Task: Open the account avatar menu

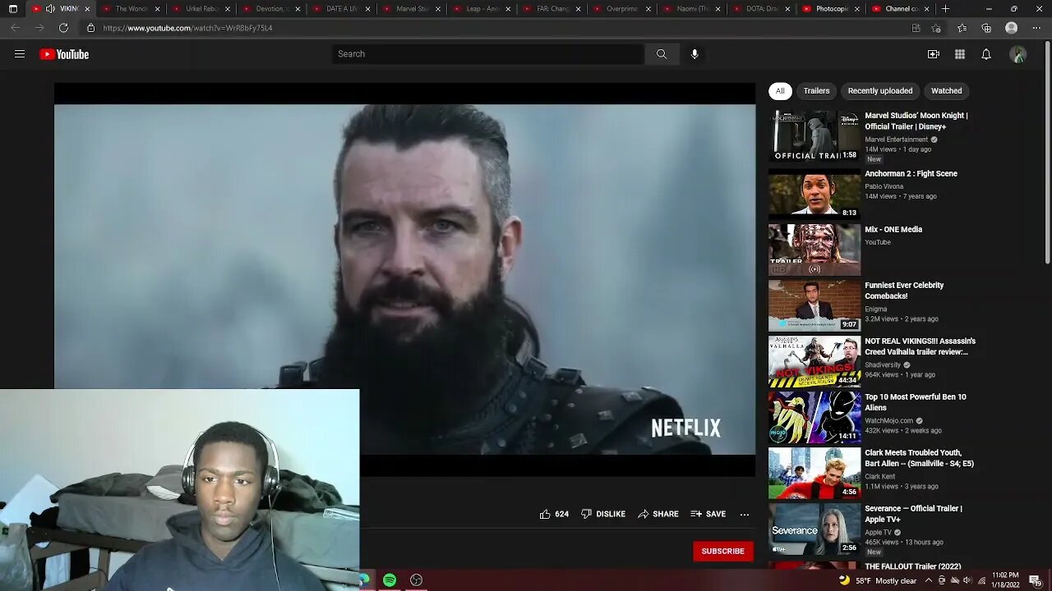Action: click(x=1018, y=54)
